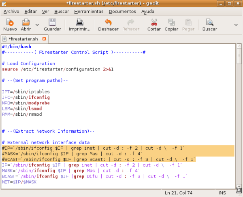243x197 pixels.
Task: Open the Archivo menu
Action: click(x=11, y=11)
